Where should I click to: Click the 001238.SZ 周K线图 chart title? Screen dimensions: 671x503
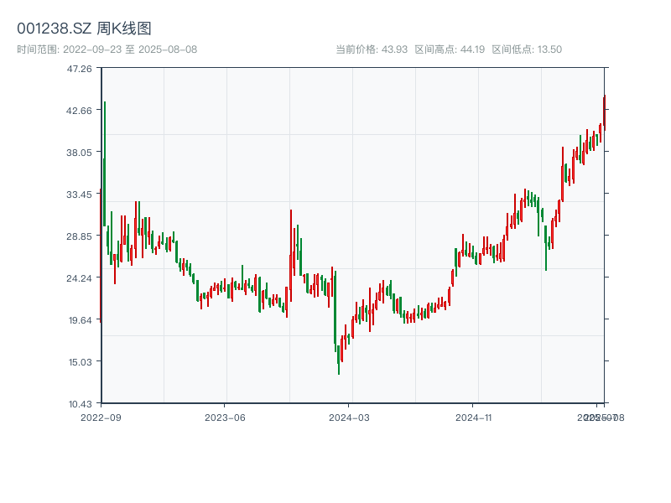(84, 29)
